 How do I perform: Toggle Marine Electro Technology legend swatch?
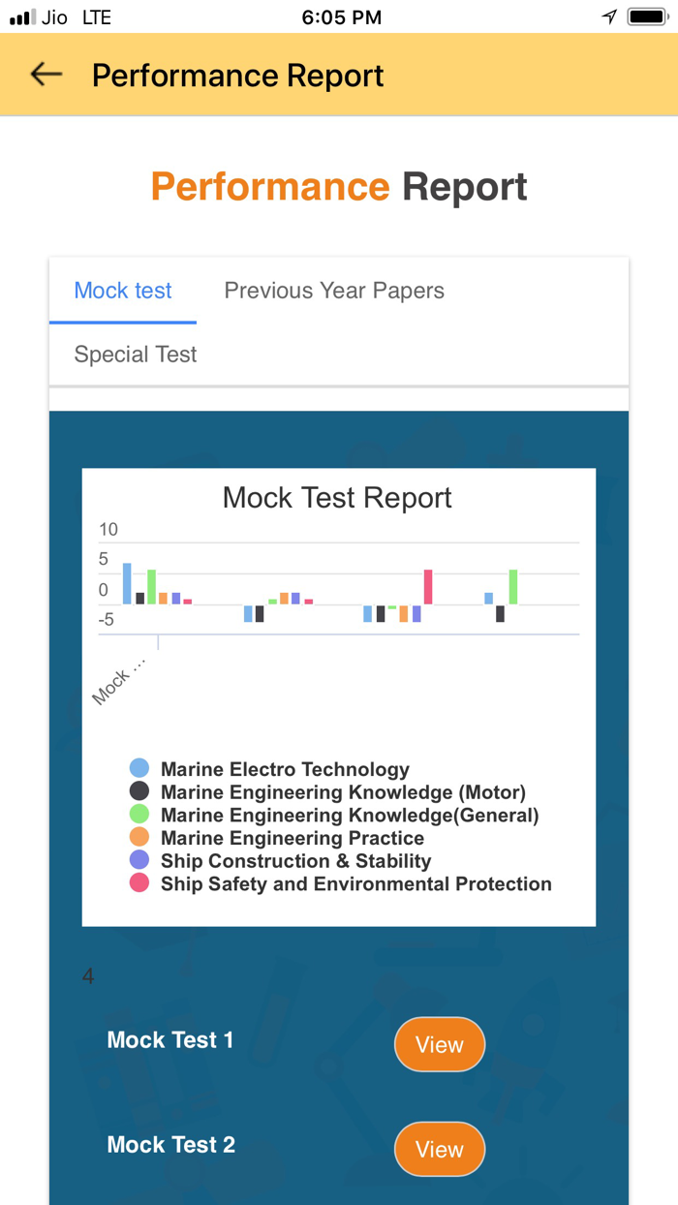click(x=139, y=769)
